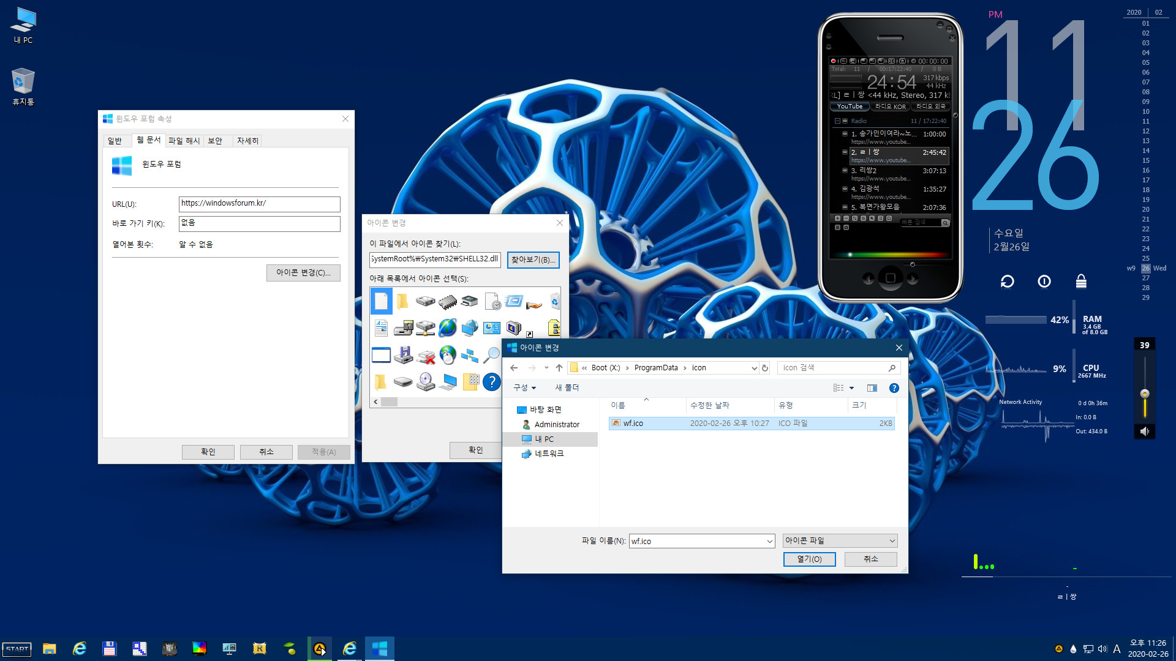Select the 라디오 KOR tab in the player

890,106
